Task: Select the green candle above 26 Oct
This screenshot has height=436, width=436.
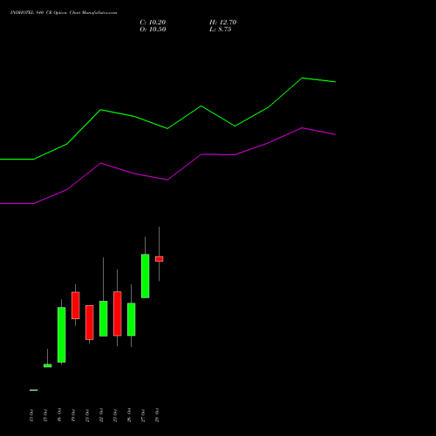Action: pyautogui.click(x=132, y=319)
